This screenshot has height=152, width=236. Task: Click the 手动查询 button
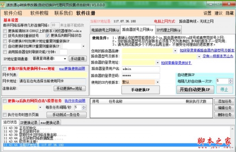pyautogui.click(x=77, y=59)
